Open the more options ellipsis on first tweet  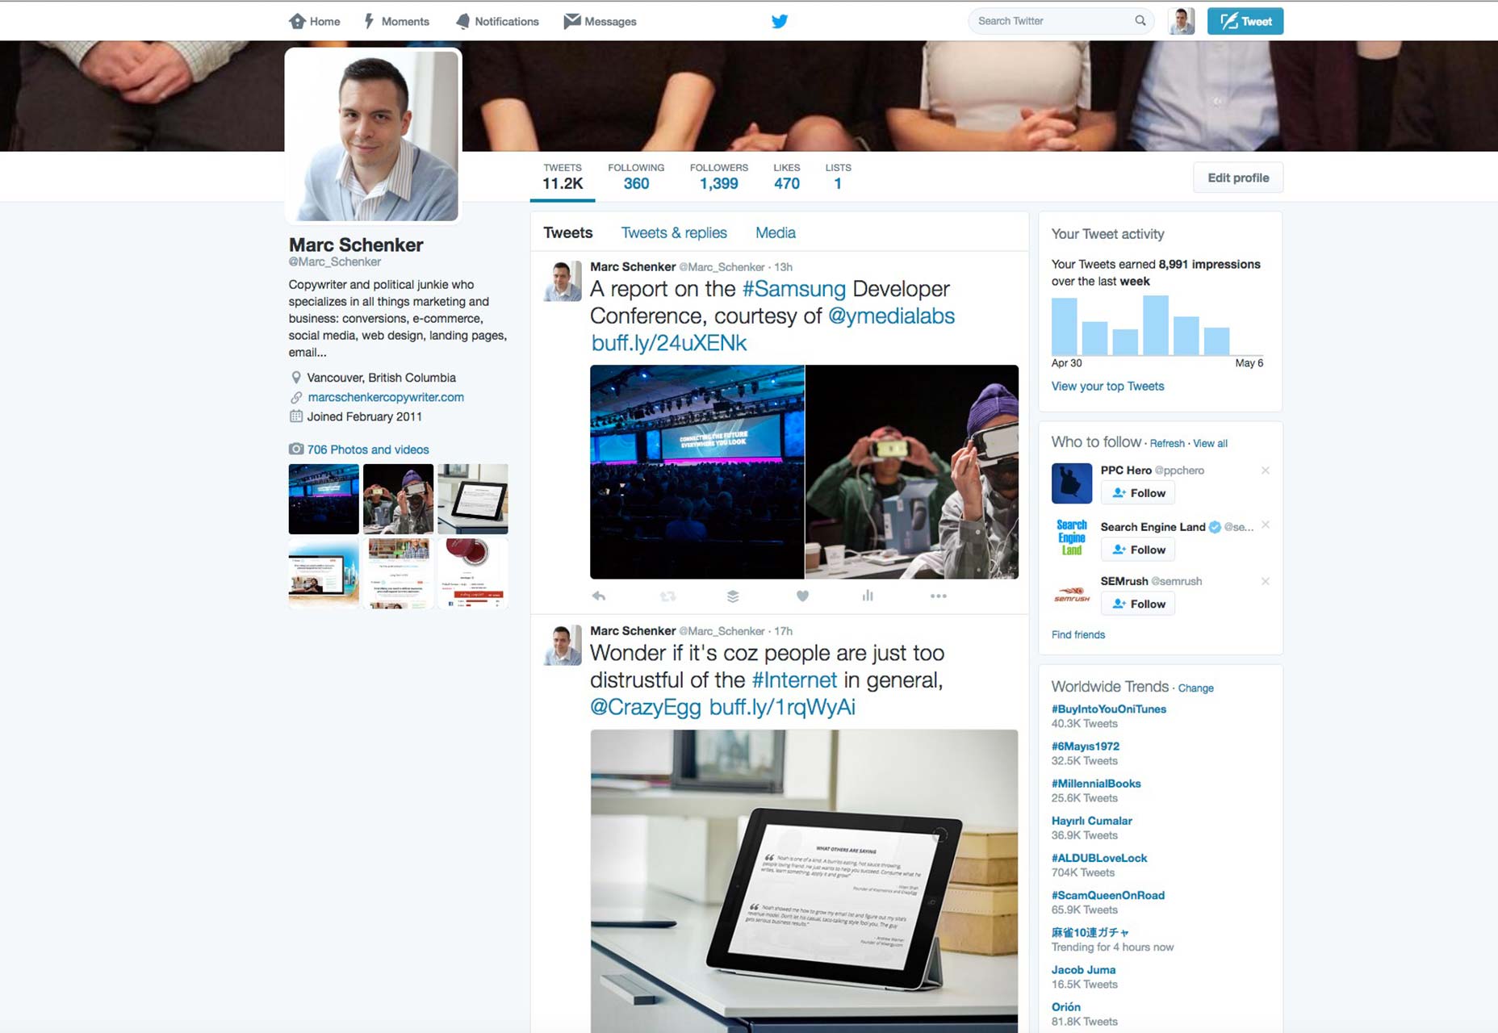click(x=938, y=596)
